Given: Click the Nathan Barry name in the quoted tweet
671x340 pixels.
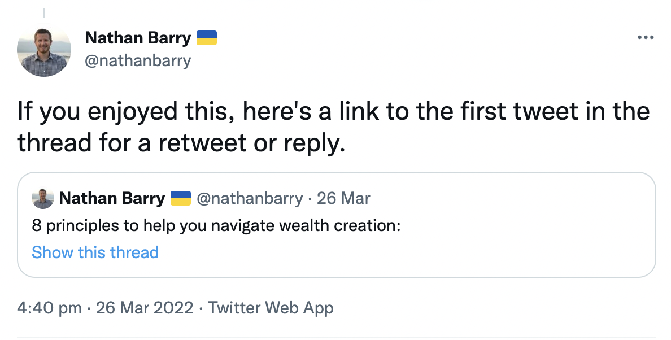Looking at the screenshot, I should (112, 198).
